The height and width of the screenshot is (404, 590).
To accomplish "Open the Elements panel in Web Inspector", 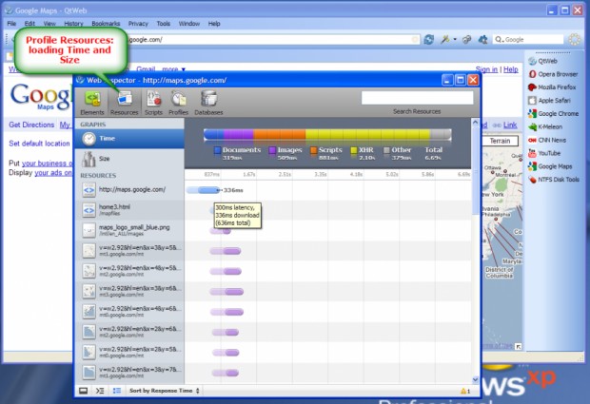I will point(91,103).
